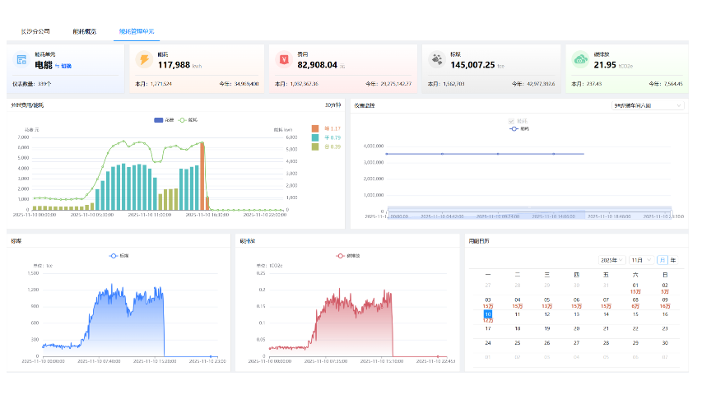Click the standard coal icon

coord(436,59)
